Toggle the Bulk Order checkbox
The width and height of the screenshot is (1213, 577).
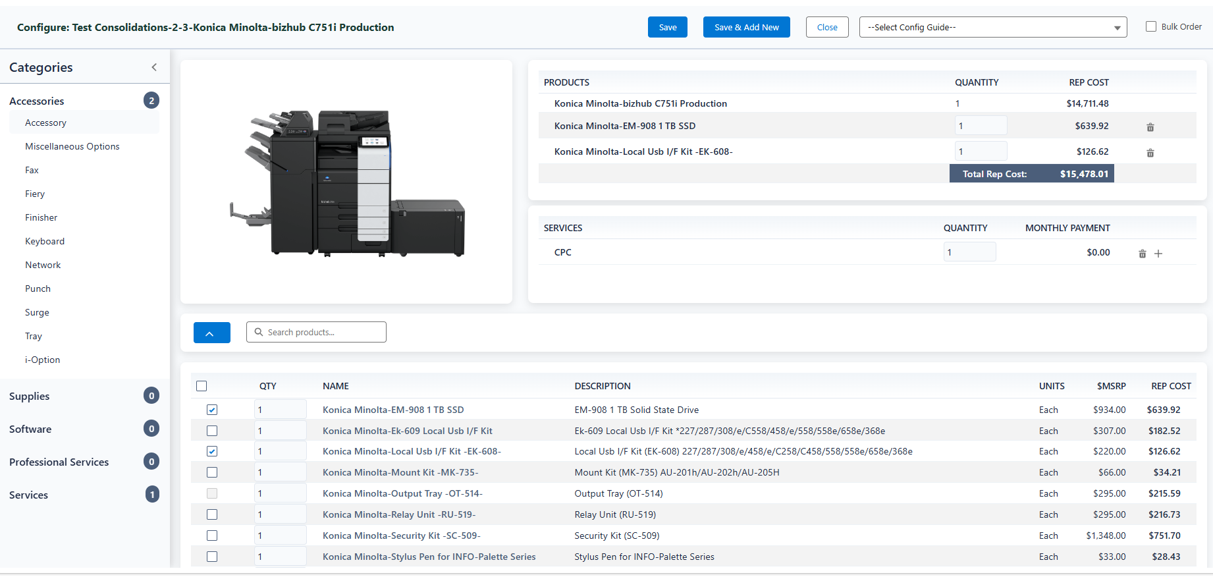pos(1151,26)
